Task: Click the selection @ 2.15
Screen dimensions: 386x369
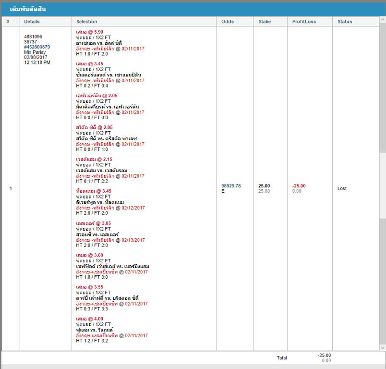Action: pos(94,159)
